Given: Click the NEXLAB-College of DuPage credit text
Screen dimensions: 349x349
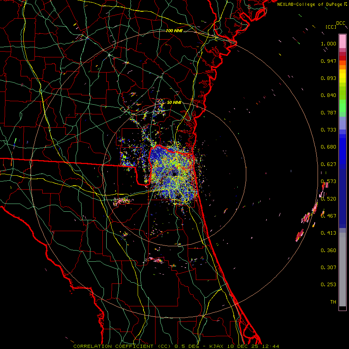Looking at the screenshot, I should tap(310, 4).
